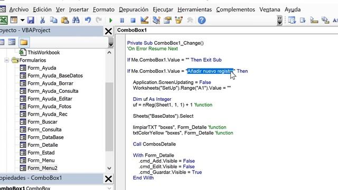Expand project panel toolbar overflow chevron
Screen dimensions: 338x190
tap(111, 42)
